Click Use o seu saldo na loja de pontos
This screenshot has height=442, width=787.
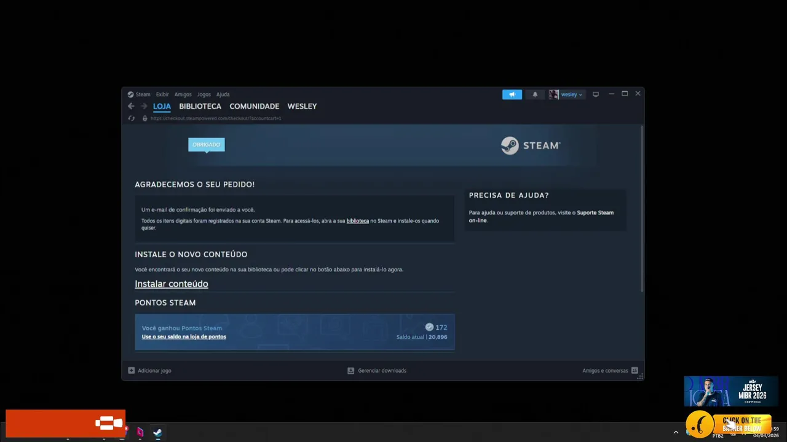184,336
